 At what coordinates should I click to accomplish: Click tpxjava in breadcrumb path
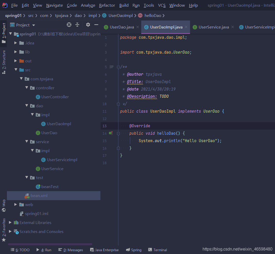pyautogui.click(x=62, y=16)
